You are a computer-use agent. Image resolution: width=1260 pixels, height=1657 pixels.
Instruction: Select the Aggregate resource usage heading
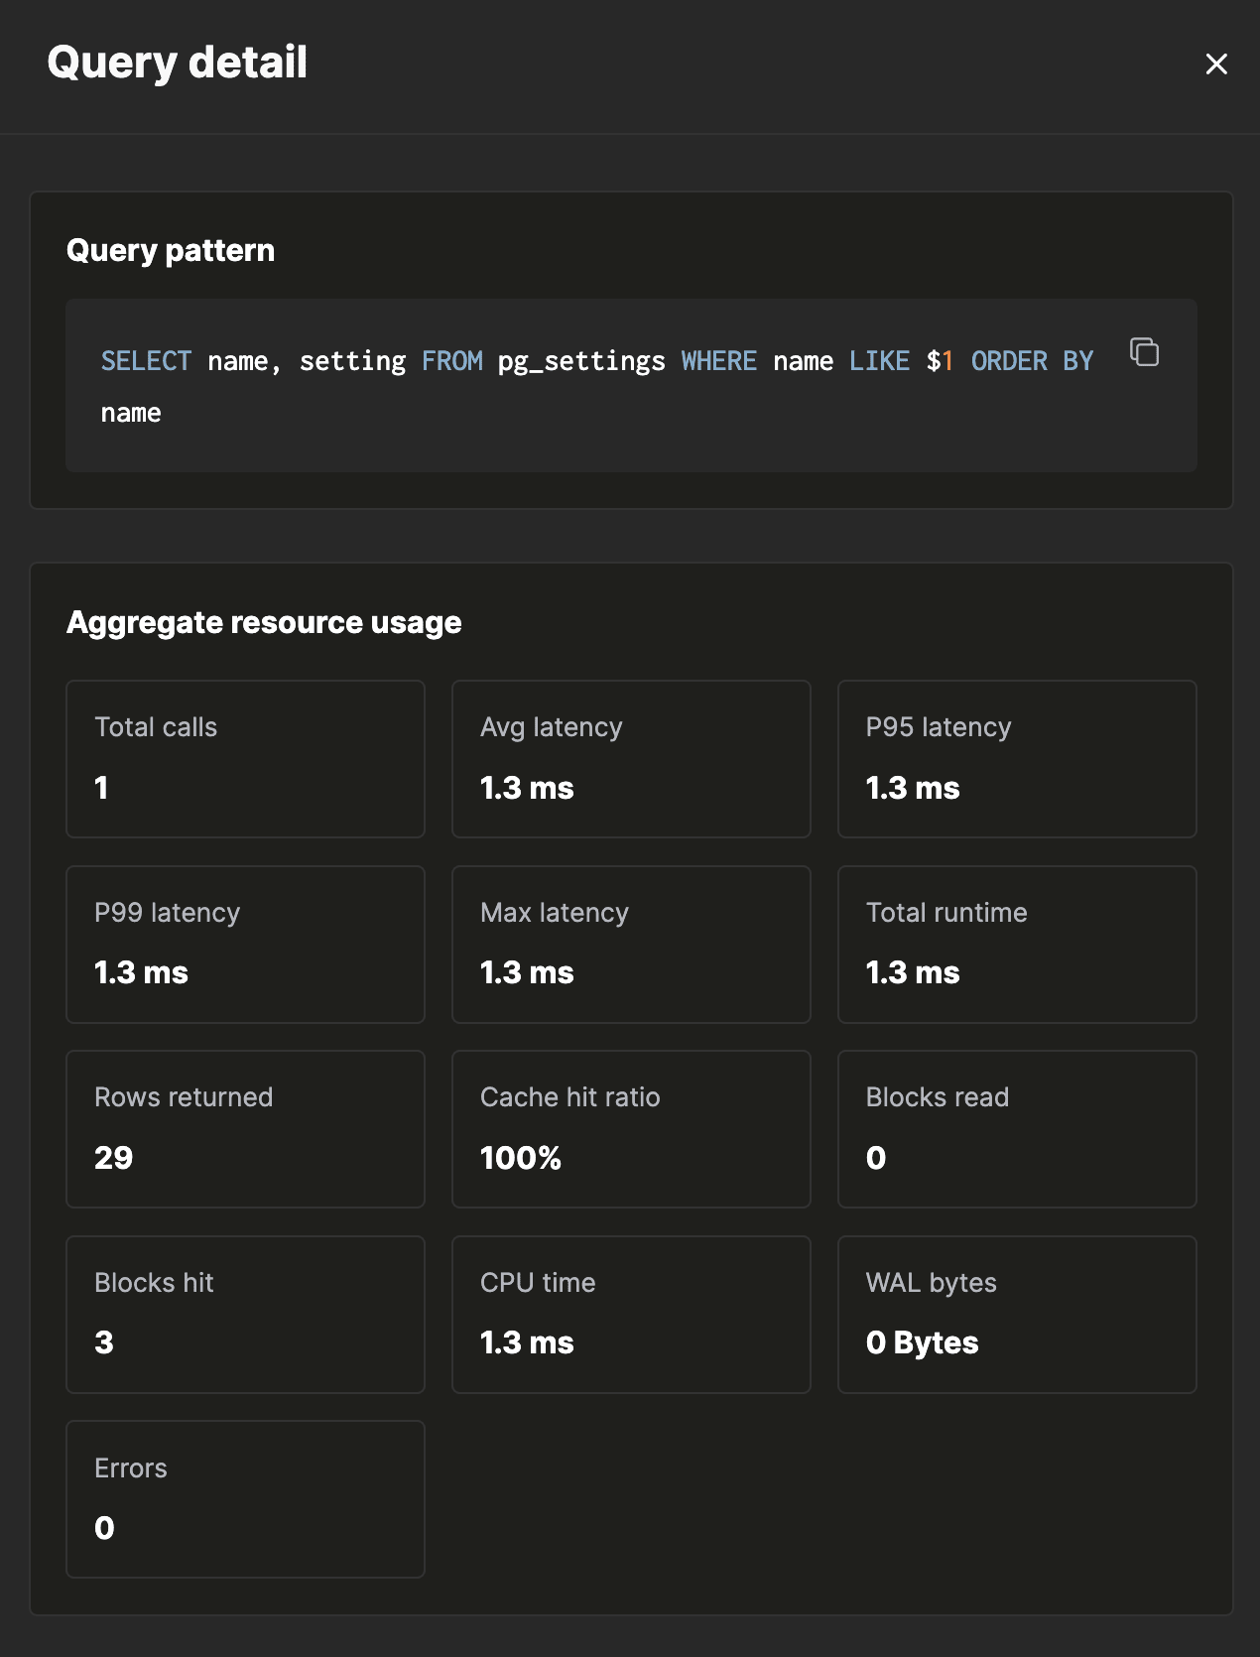click(x=264, y=622)
